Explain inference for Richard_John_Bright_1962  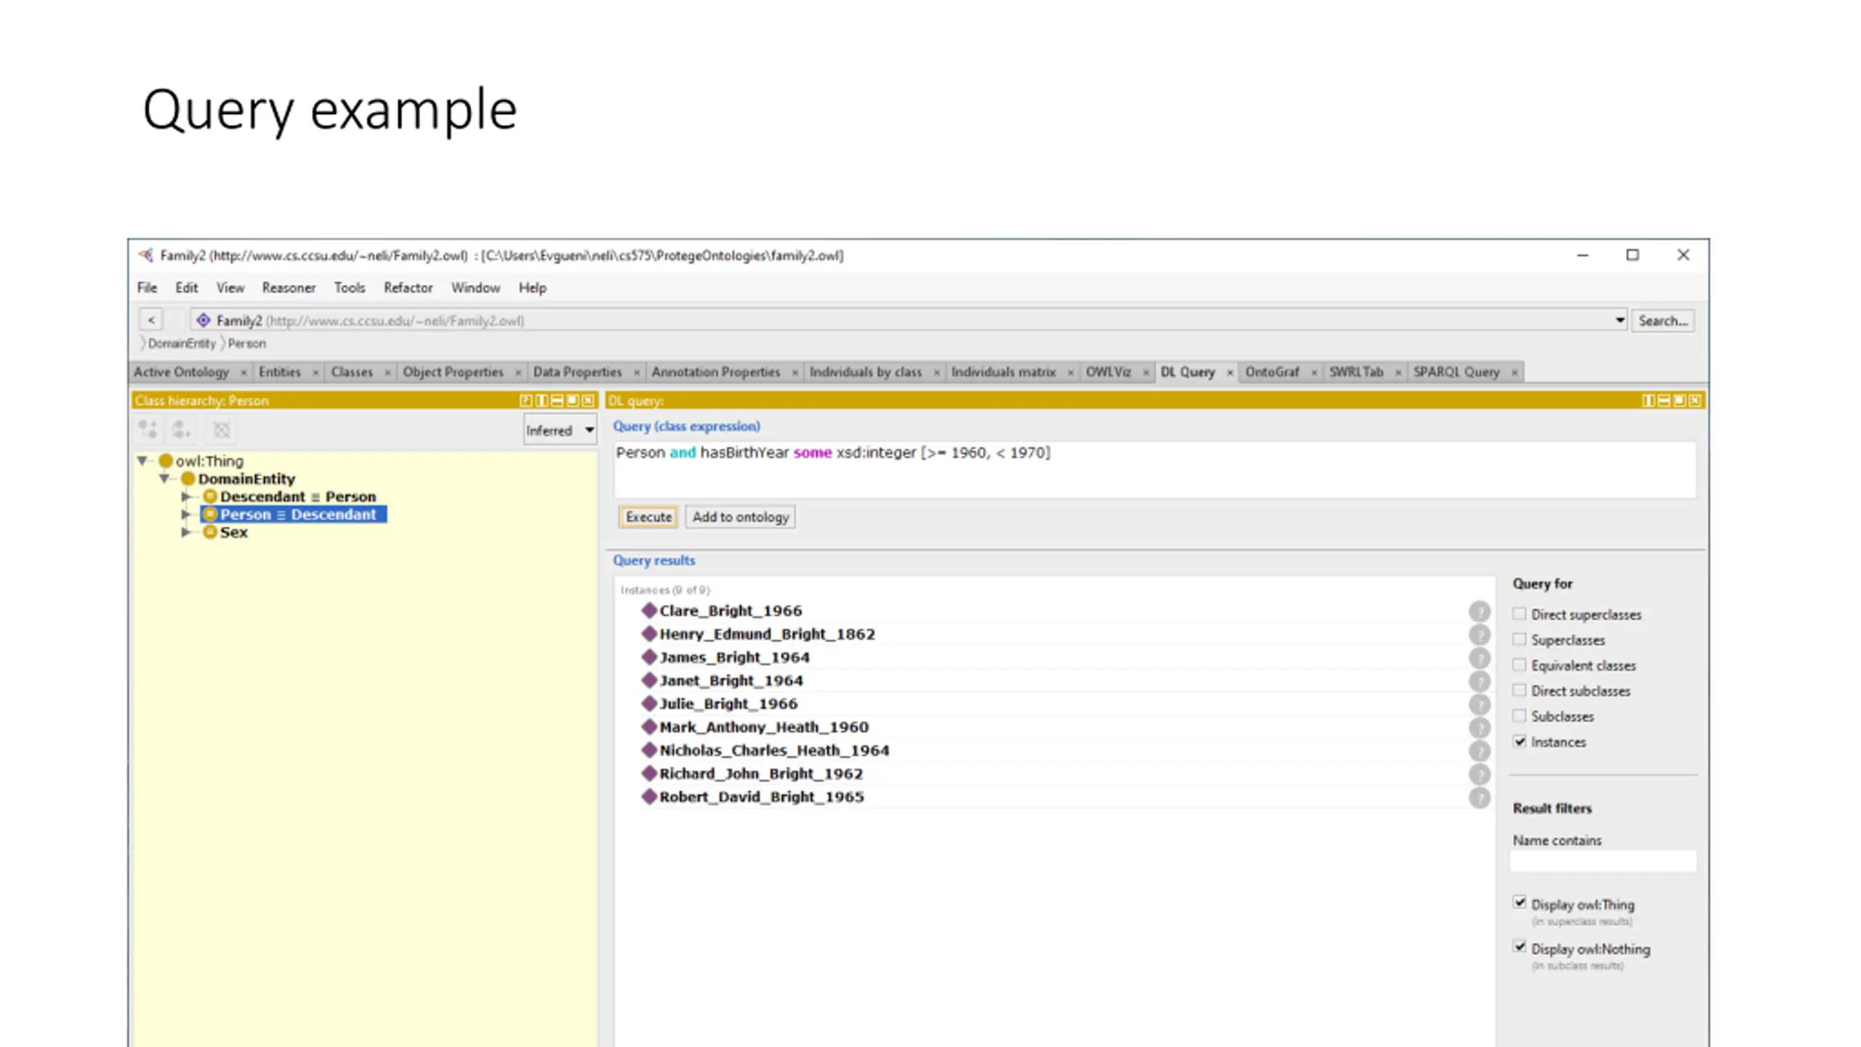1479,774
